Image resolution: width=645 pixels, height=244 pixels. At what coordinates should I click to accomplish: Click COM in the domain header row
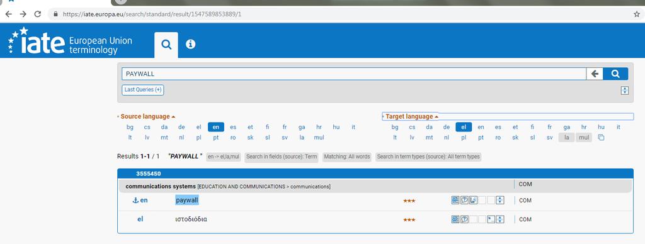click(525, 184)
